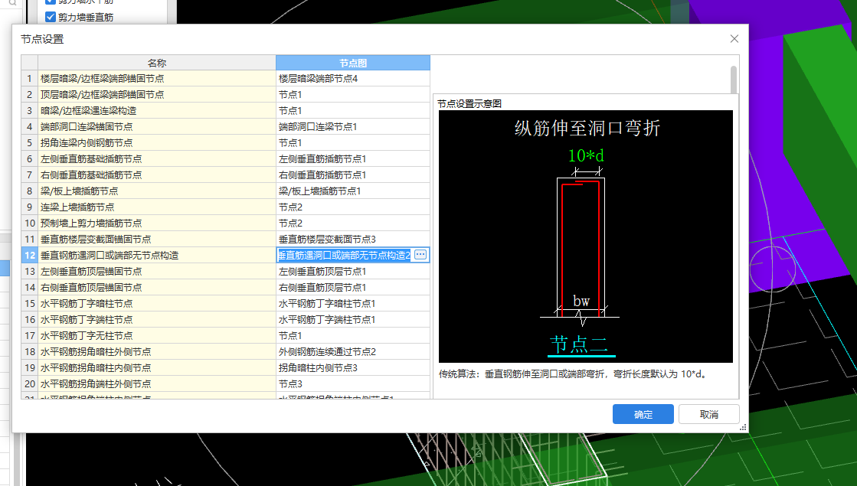This screenshot has width=857, height=486.
Task: Edit the 垂直筋遇洞口或端部无节点构造2 field
Action: pyautogui.click(x=345, y=255)
